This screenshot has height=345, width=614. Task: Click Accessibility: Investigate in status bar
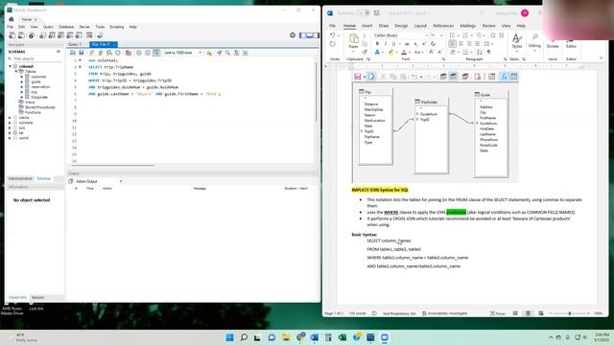click(444, 313)
